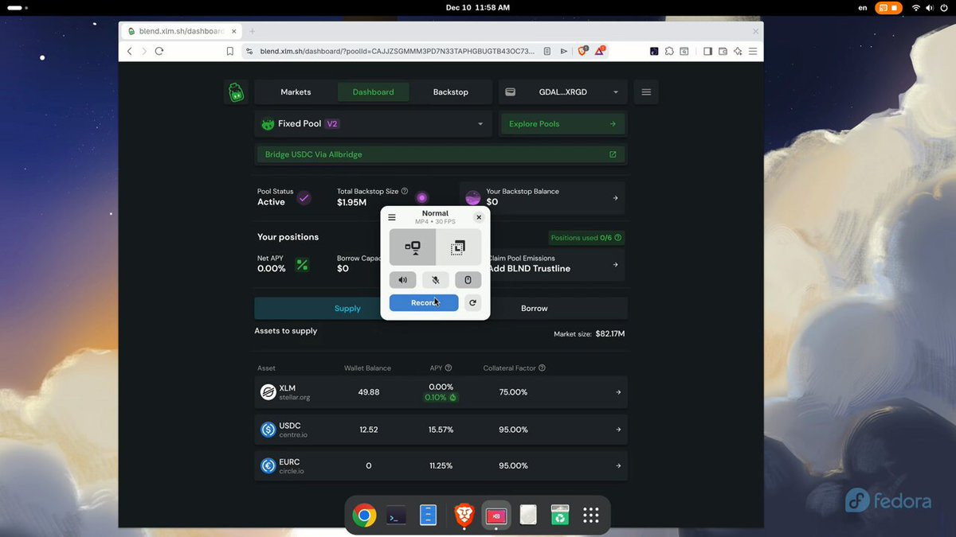Viewport: 956px width, 537px height.
Task: Open Claim Pool Emissions arrow
Action: [615, 265]
